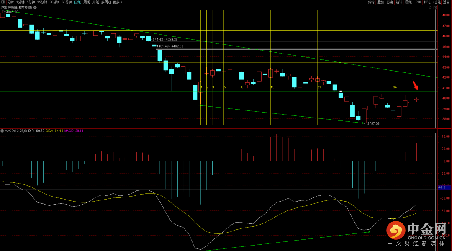Select the Fibonacci time line labeled 34
452x251 pixels.
(393, 68)
